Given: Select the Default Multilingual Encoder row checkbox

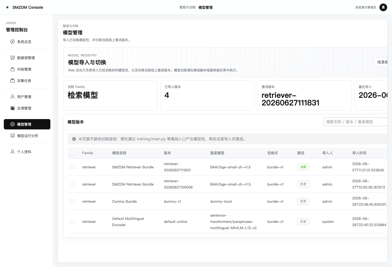Looking at the screenshot, I should coord(73,222).
